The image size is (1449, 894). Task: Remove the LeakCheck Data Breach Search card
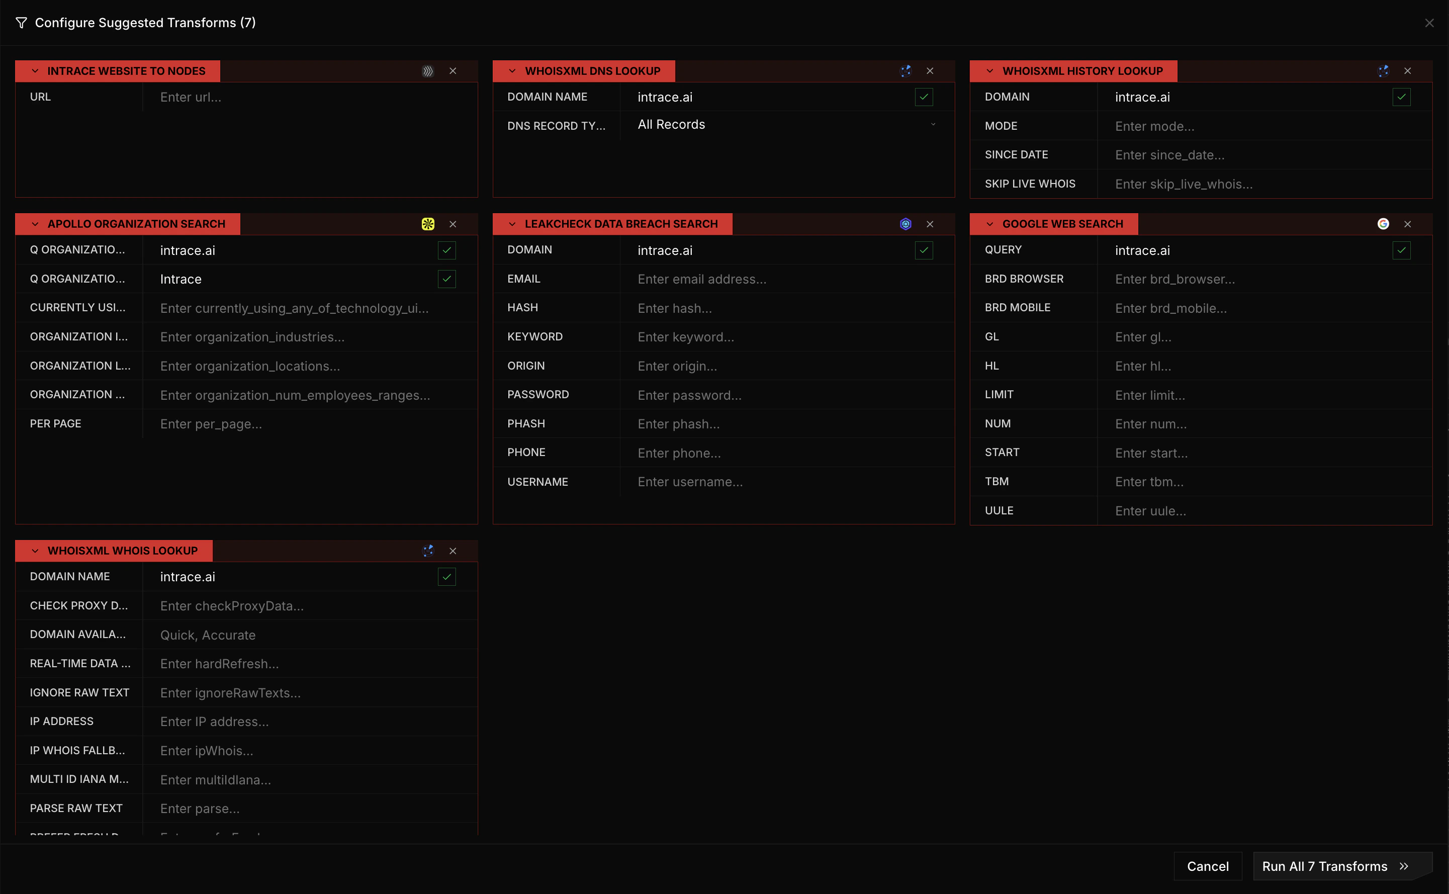[x=930, y=224]
